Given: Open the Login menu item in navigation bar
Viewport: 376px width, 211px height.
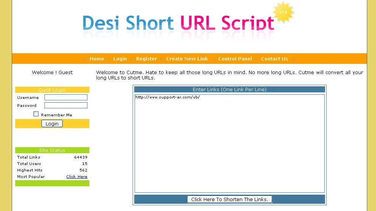Looking at the screenshot, I should tap(120, 59).
